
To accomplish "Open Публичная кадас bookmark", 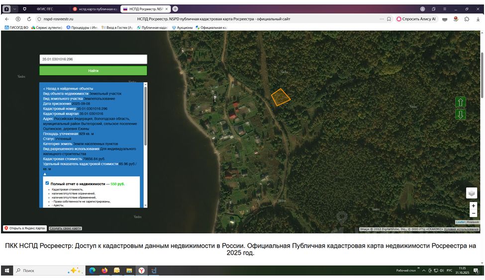I will tap(153, 27).
